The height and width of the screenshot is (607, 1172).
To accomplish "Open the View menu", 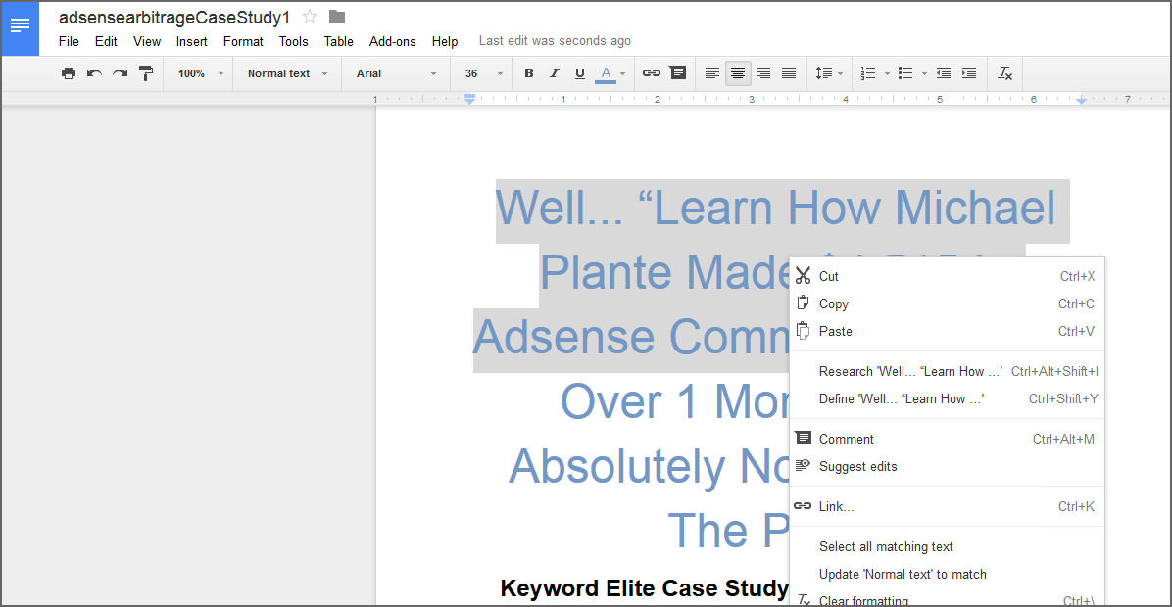I will tap(147, 41).
